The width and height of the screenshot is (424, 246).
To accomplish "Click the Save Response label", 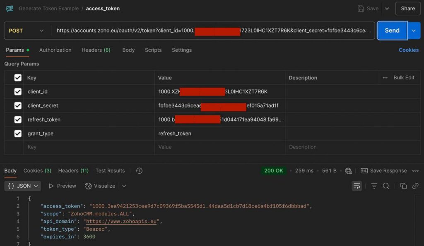I will [x=388, y=171].
